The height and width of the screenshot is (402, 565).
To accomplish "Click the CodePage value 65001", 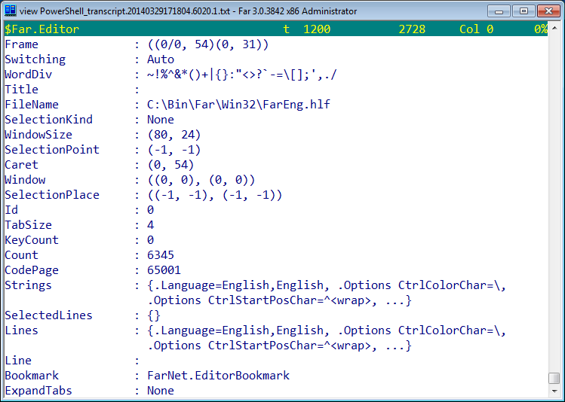I will coord(164,270).
